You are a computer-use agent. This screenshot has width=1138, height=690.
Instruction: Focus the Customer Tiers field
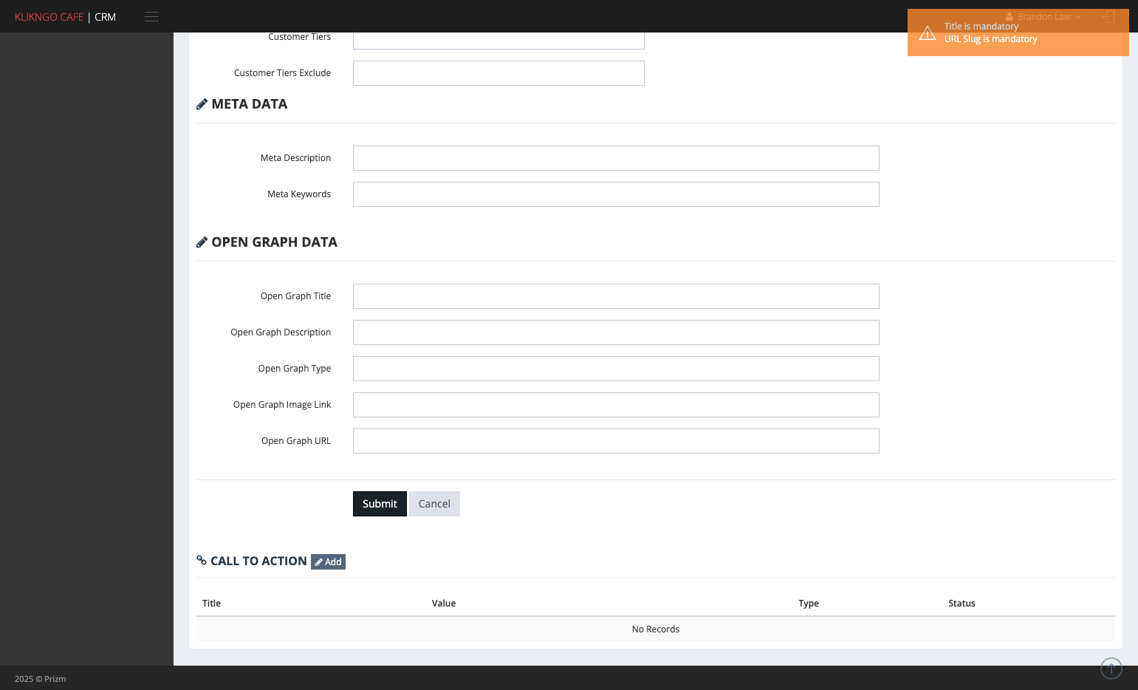click(x=498, y=41)
